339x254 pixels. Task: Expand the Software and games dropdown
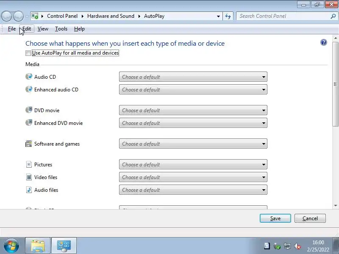(193, 144)
